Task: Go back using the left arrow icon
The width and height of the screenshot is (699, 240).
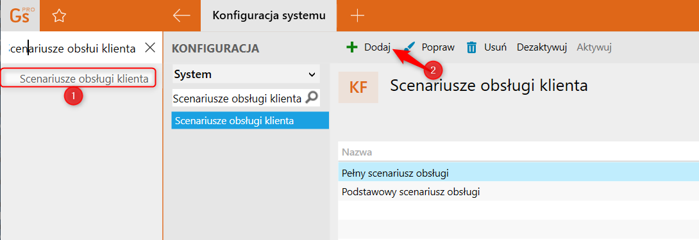Action: (x=181, y=15)
